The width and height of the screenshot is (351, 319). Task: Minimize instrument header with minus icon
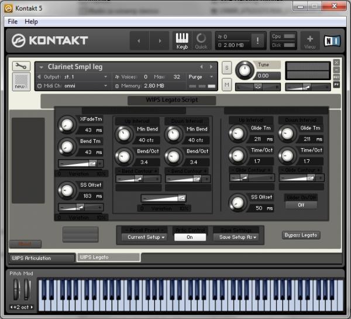[336, 70]
